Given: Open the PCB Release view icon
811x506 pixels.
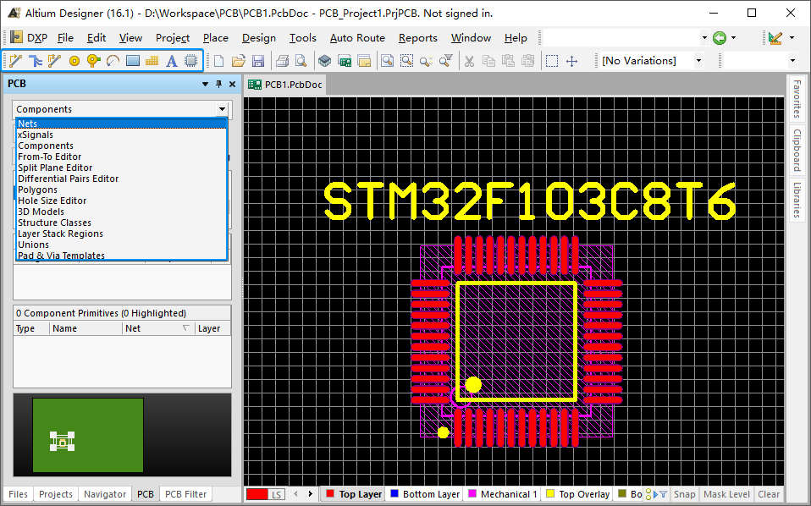Looking at the screenshot, I should click(345, 61).
